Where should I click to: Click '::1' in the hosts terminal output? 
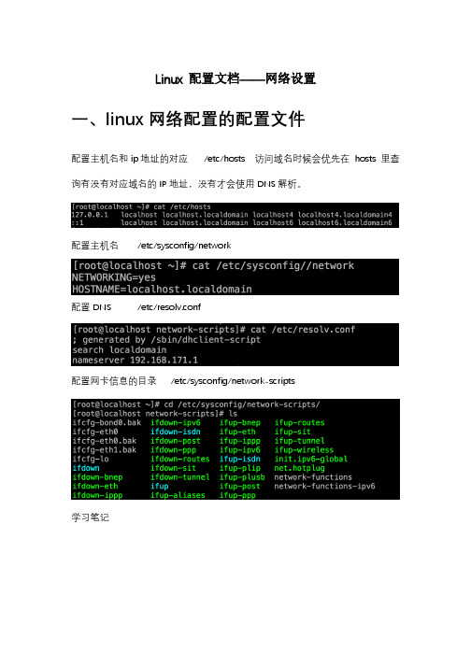[78, 222]
